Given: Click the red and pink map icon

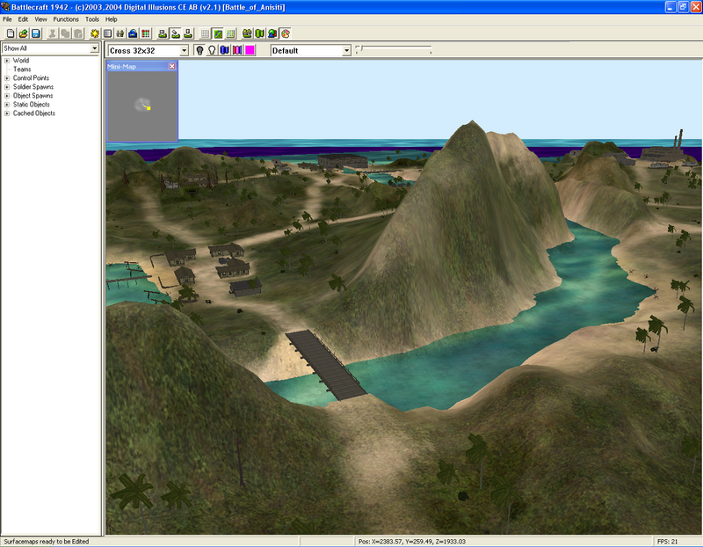Looking at the screenshot, I should [237, 50].
